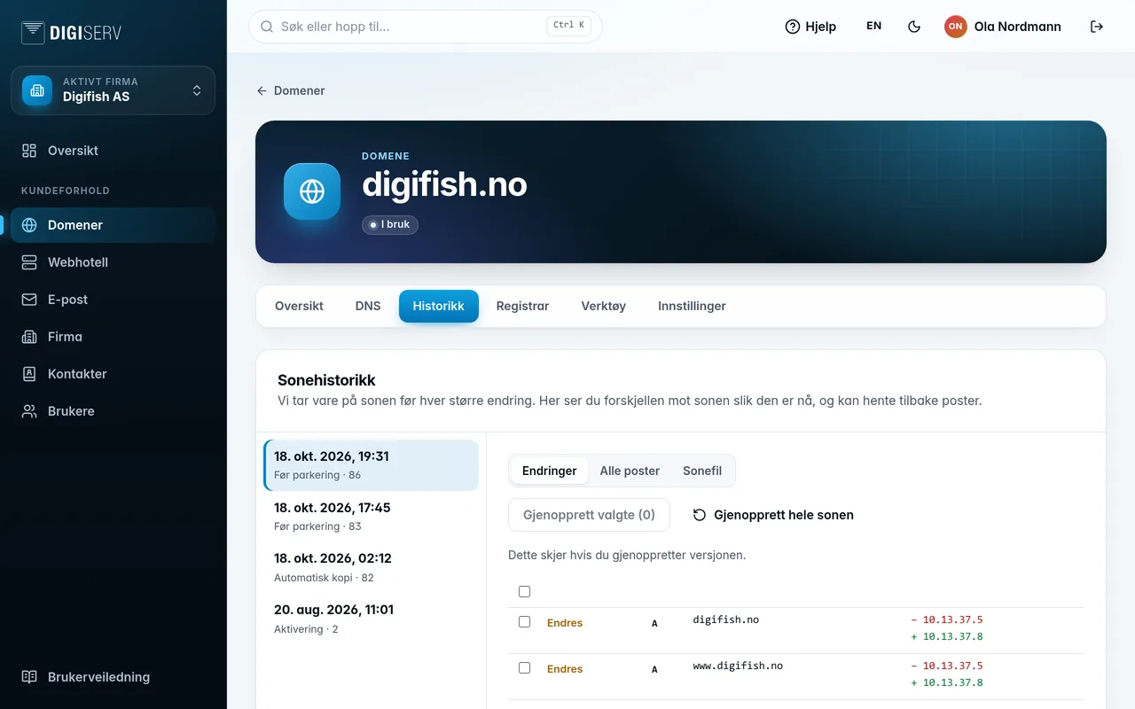Show the Sonefil view
Image resolution: width=1135 pixels, height=709 pixels.
pyautogui.click(x=702, y=471)
